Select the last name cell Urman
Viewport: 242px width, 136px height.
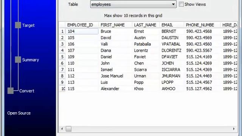click(146, 76)
